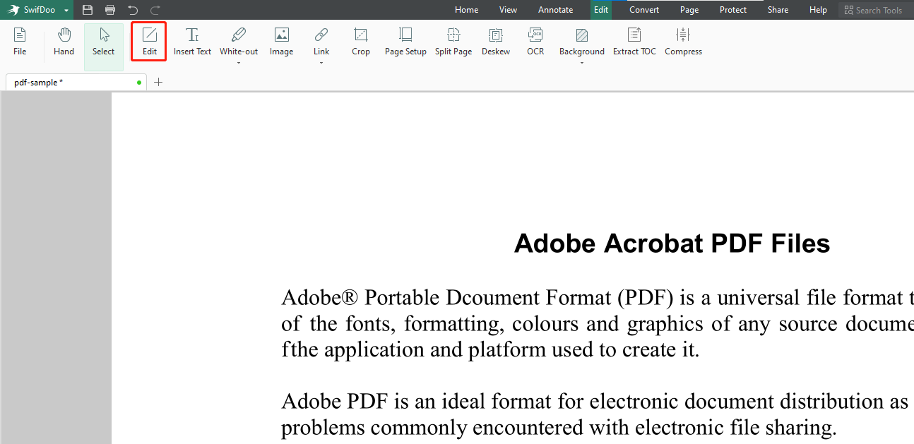Select the pdf-sample document tab

76,83
